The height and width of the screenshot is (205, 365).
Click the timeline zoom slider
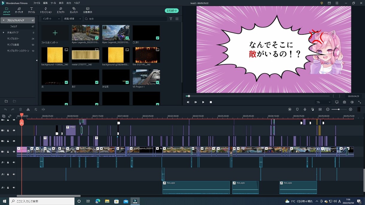coord(339,109)
